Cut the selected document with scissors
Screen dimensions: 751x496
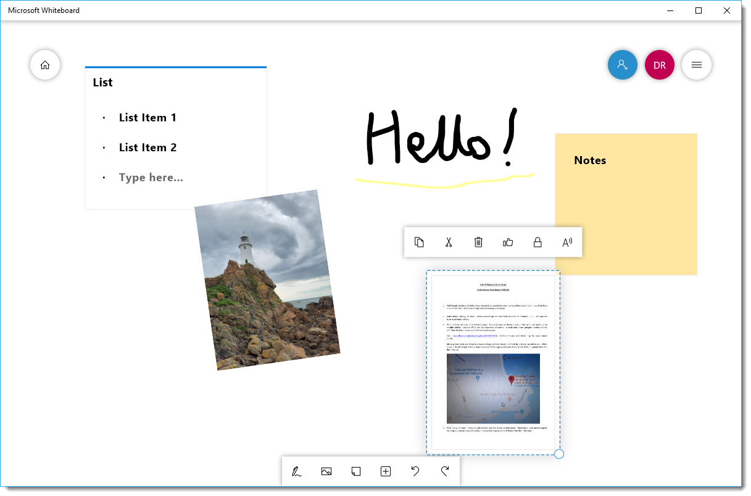[449, 242]
